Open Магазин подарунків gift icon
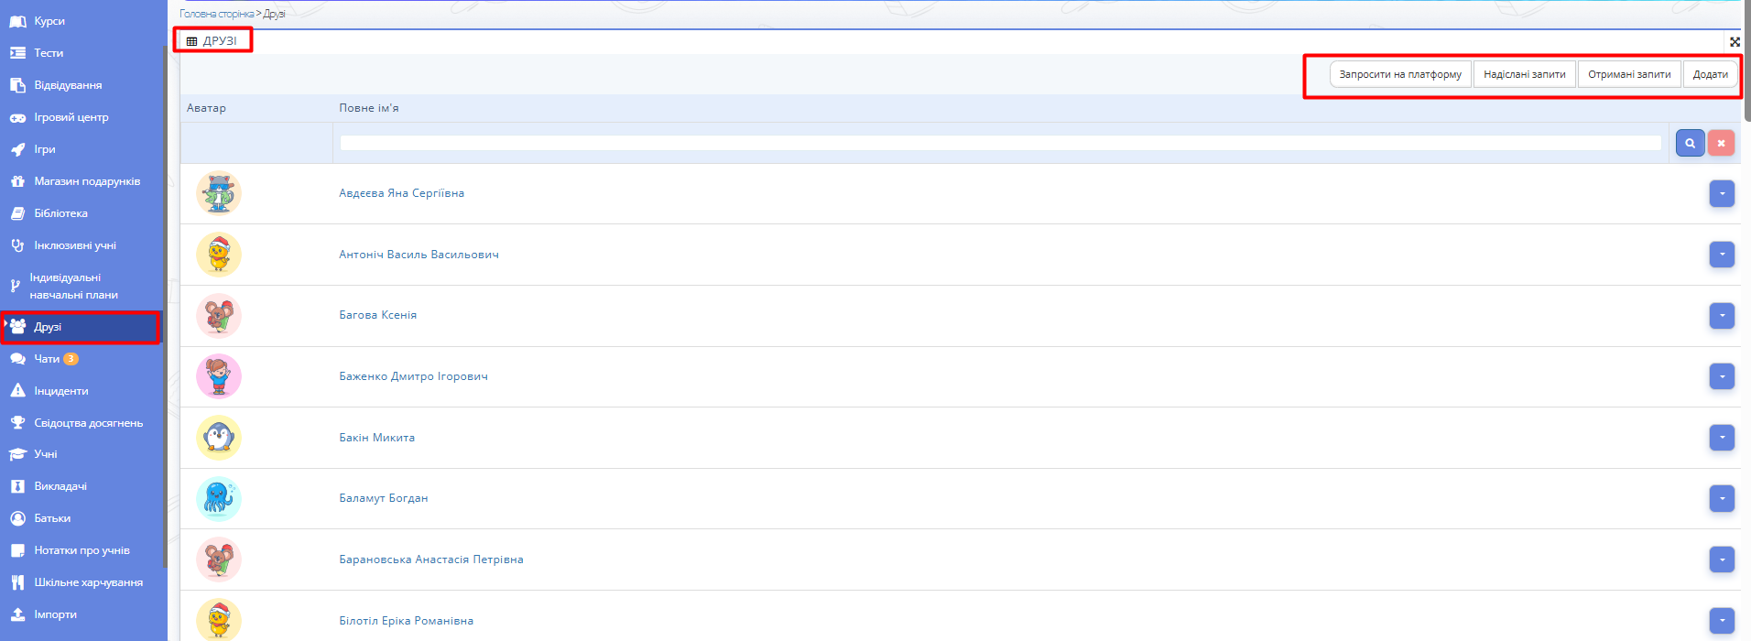The height and width of the screenshot is (641, 1751). [17, 181]
